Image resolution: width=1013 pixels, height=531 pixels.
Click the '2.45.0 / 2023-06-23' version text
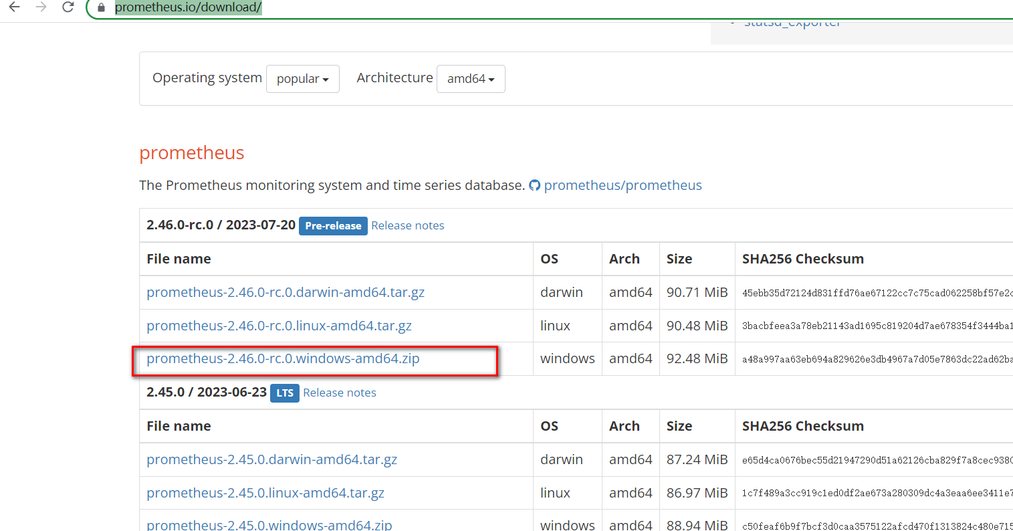pyautogui.click(x=207, y=392)
